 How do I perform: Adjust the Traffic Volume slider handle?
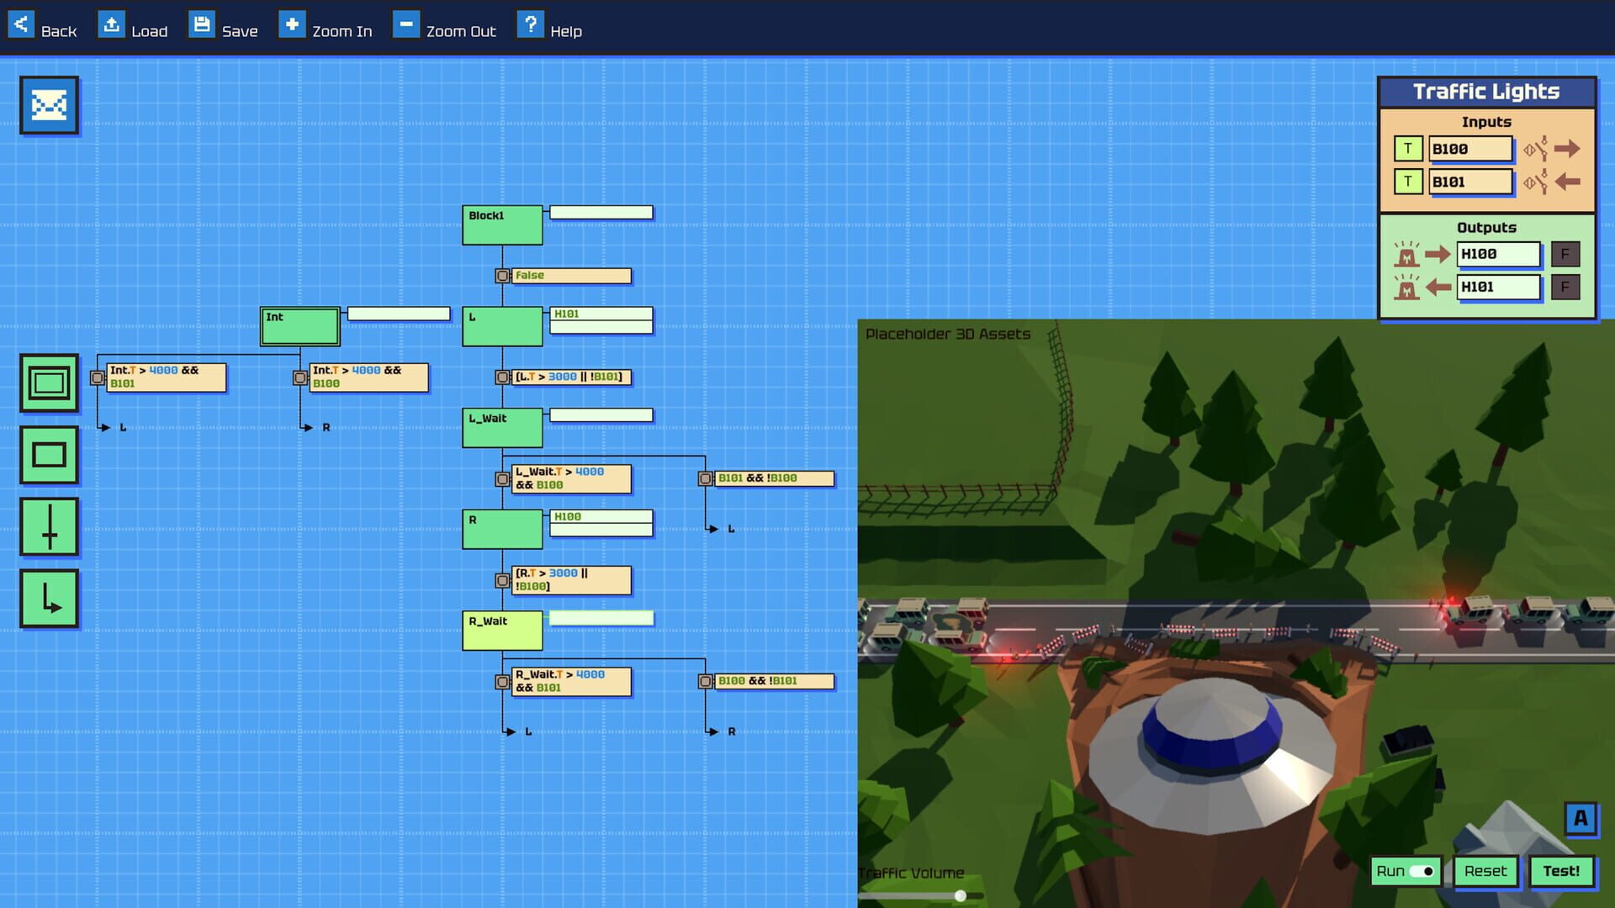point(960,896)
